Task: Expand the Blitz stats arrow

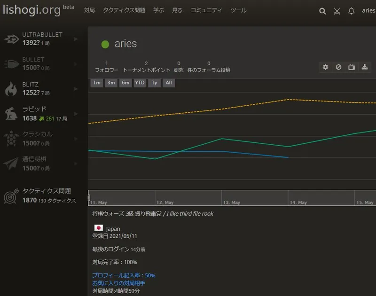Action: click(76, 89)
